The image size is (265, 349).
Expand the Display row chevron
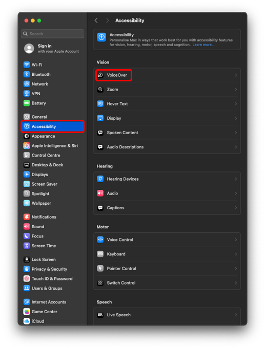pos(236,118)
